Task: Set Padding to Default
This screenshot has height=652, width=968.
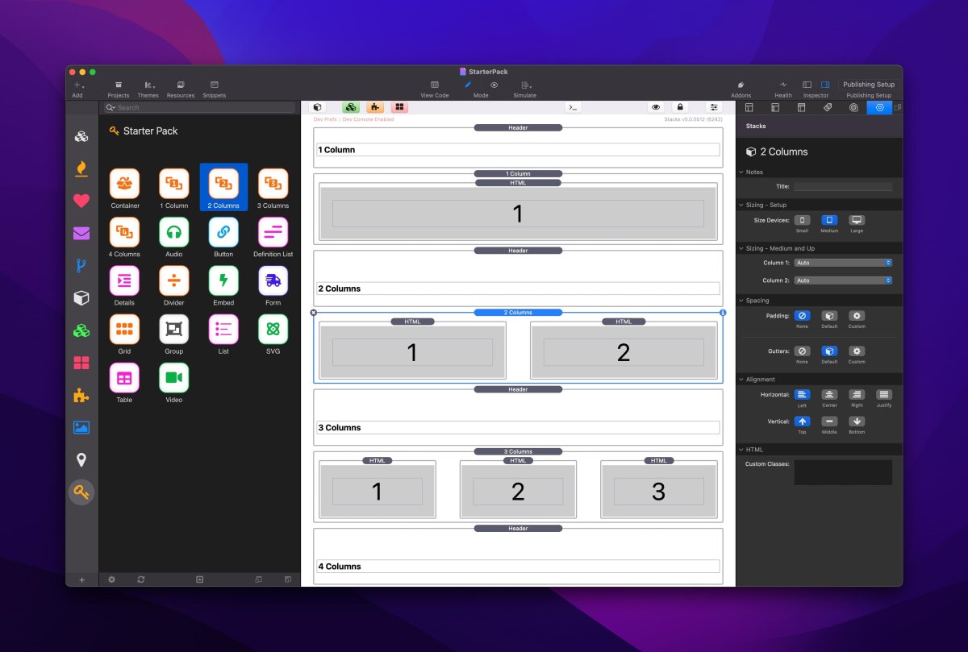Action: pos(829,316)
